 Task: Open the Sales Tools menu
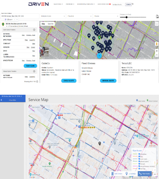coord(58,4)
